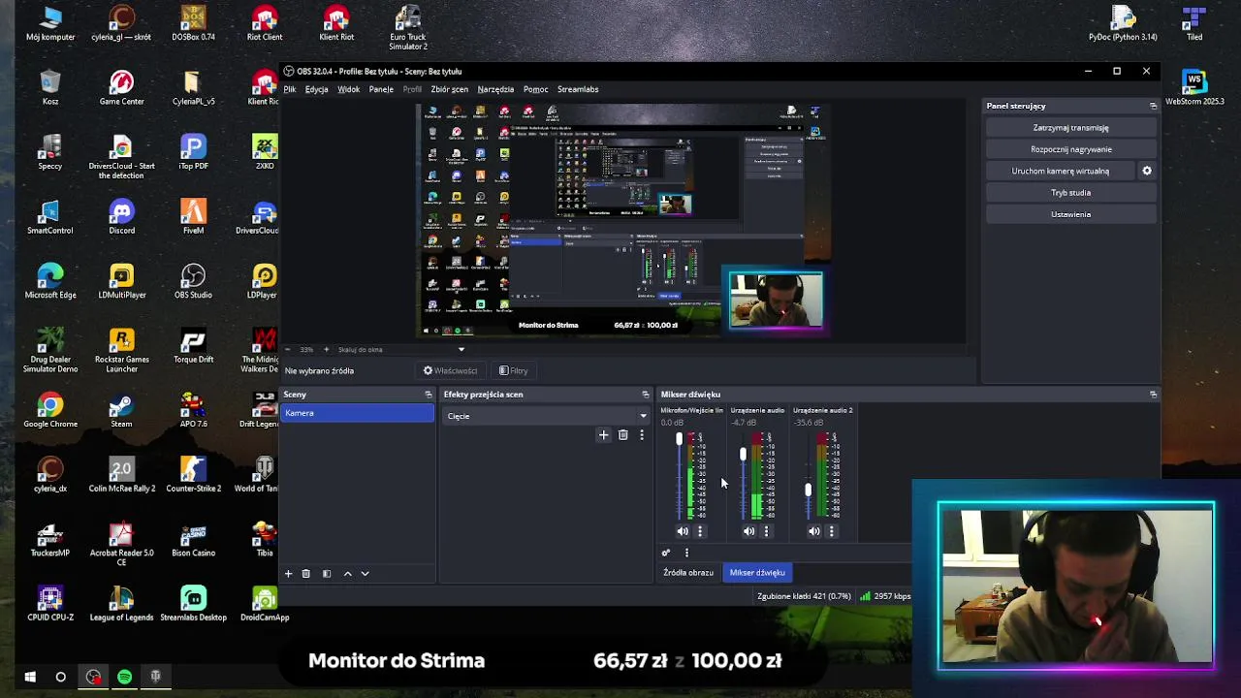Open Steam desktop shortcut
This screenshot has width=1241, height=698.
[x=121, y=411]
